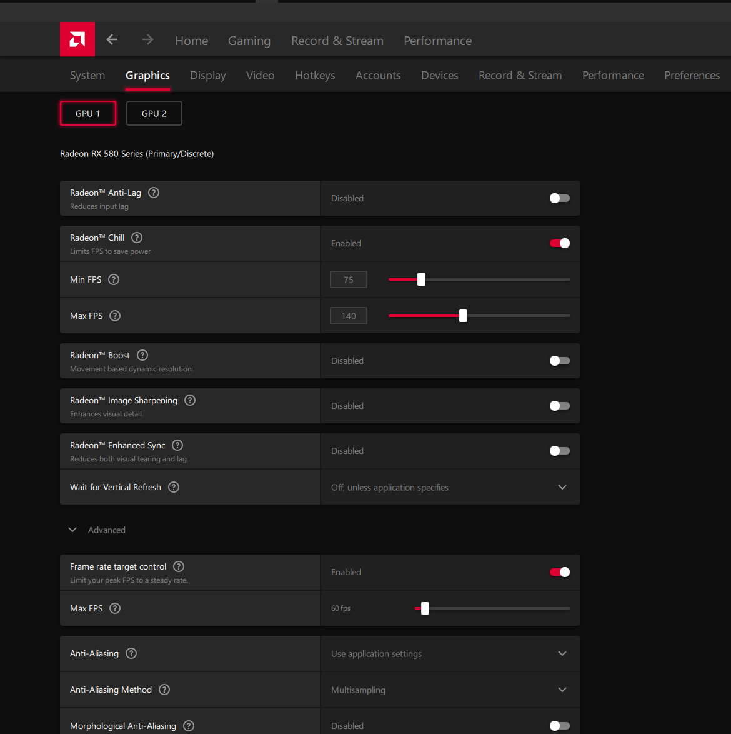The width and height of the screenshot is (731, 734).
Task: Open the Accounts tab
Action: 378,76
